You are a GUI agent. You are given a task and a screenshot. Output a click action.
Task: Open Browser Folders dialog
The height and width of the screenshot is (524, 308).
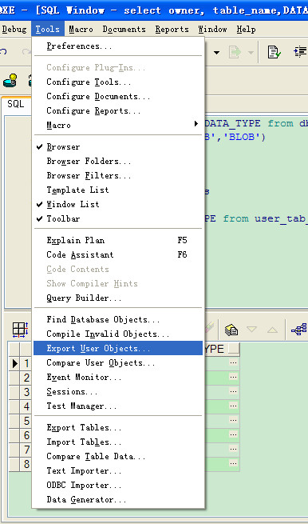tap(118, 161)
